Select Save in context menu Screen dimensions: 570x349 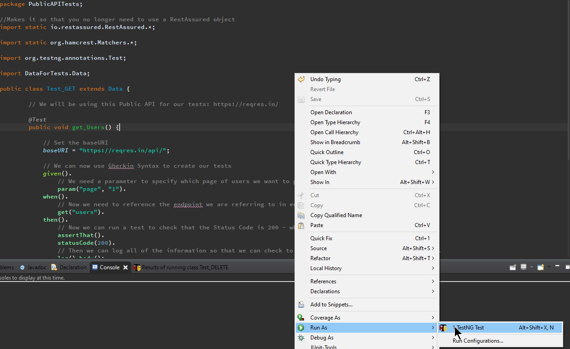click(367, 99)
